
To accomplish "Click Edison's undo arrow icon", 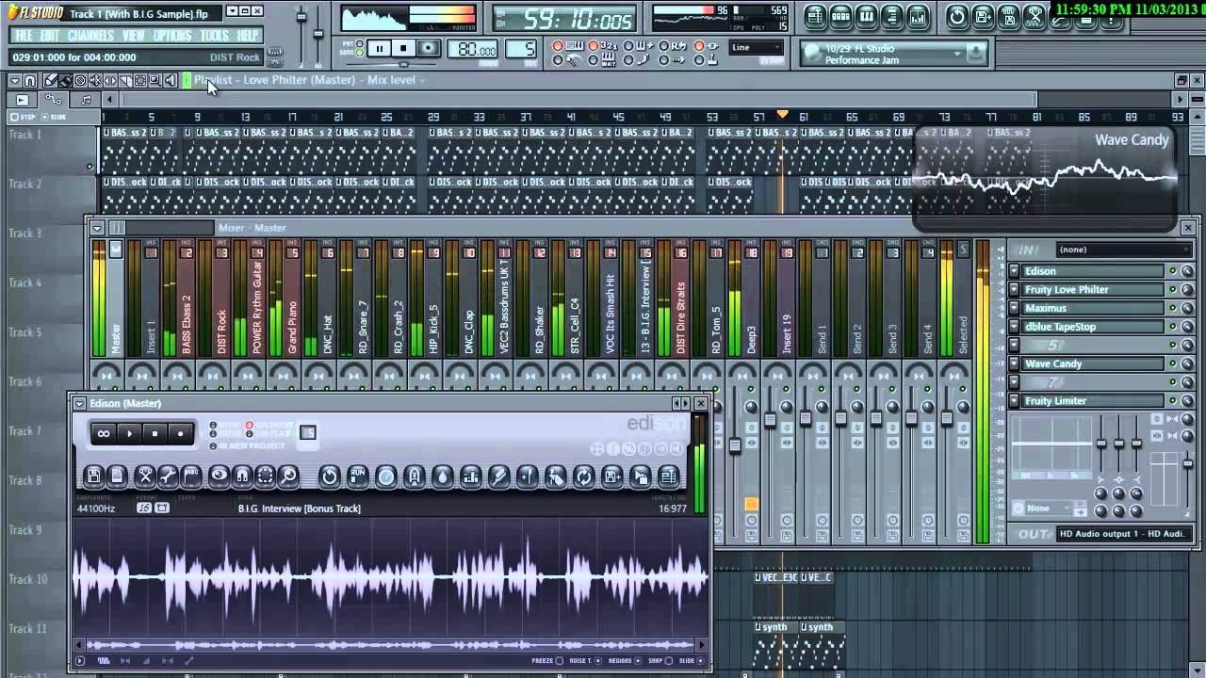I will pyautogui.click(x=329, y=476).
